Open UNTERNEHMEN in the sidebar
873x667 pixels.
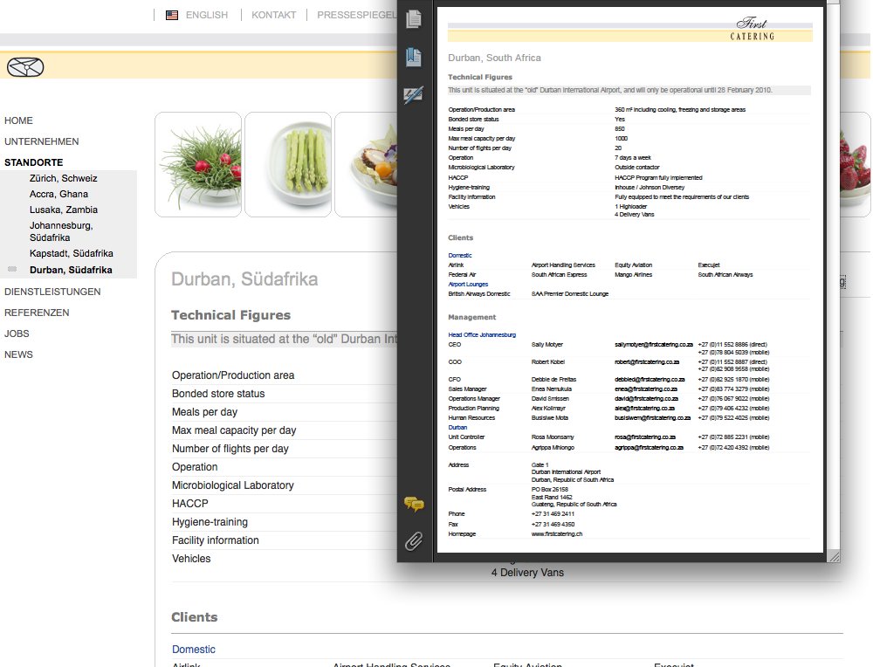42,141
